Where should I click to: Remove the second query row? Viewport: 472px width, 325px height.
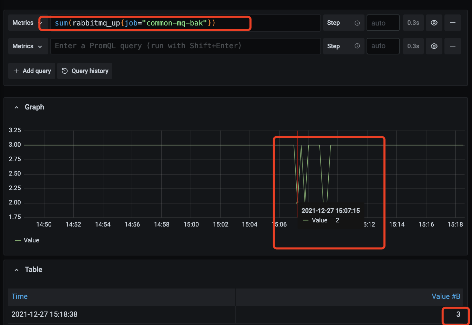click(x=453, y=46)
